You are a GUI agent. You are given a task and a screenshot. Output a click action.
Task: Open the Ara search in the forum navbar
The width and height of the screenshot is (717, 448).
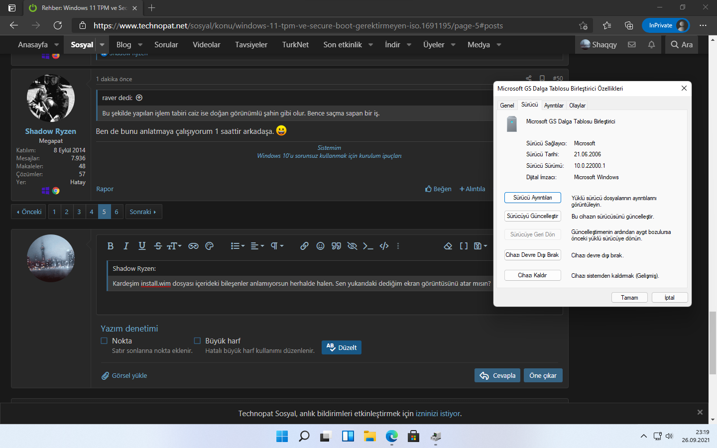pos(682,45)
